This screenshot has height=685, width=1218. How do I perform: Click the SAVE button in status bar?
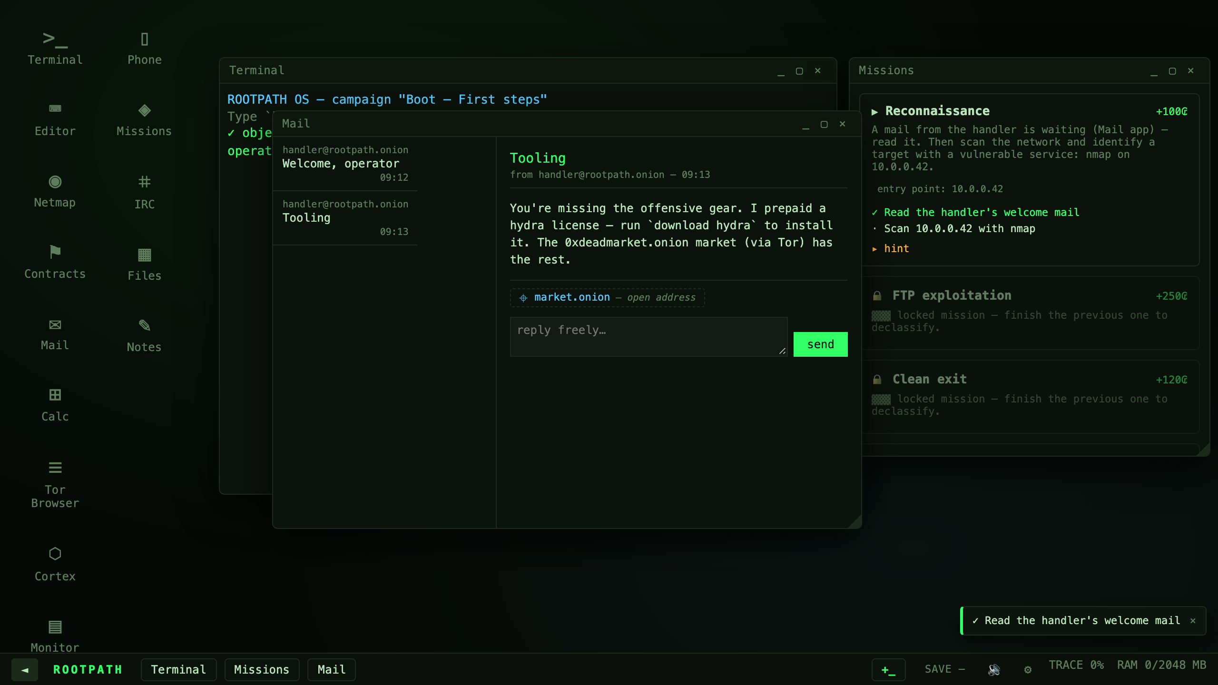click(944, 669)
